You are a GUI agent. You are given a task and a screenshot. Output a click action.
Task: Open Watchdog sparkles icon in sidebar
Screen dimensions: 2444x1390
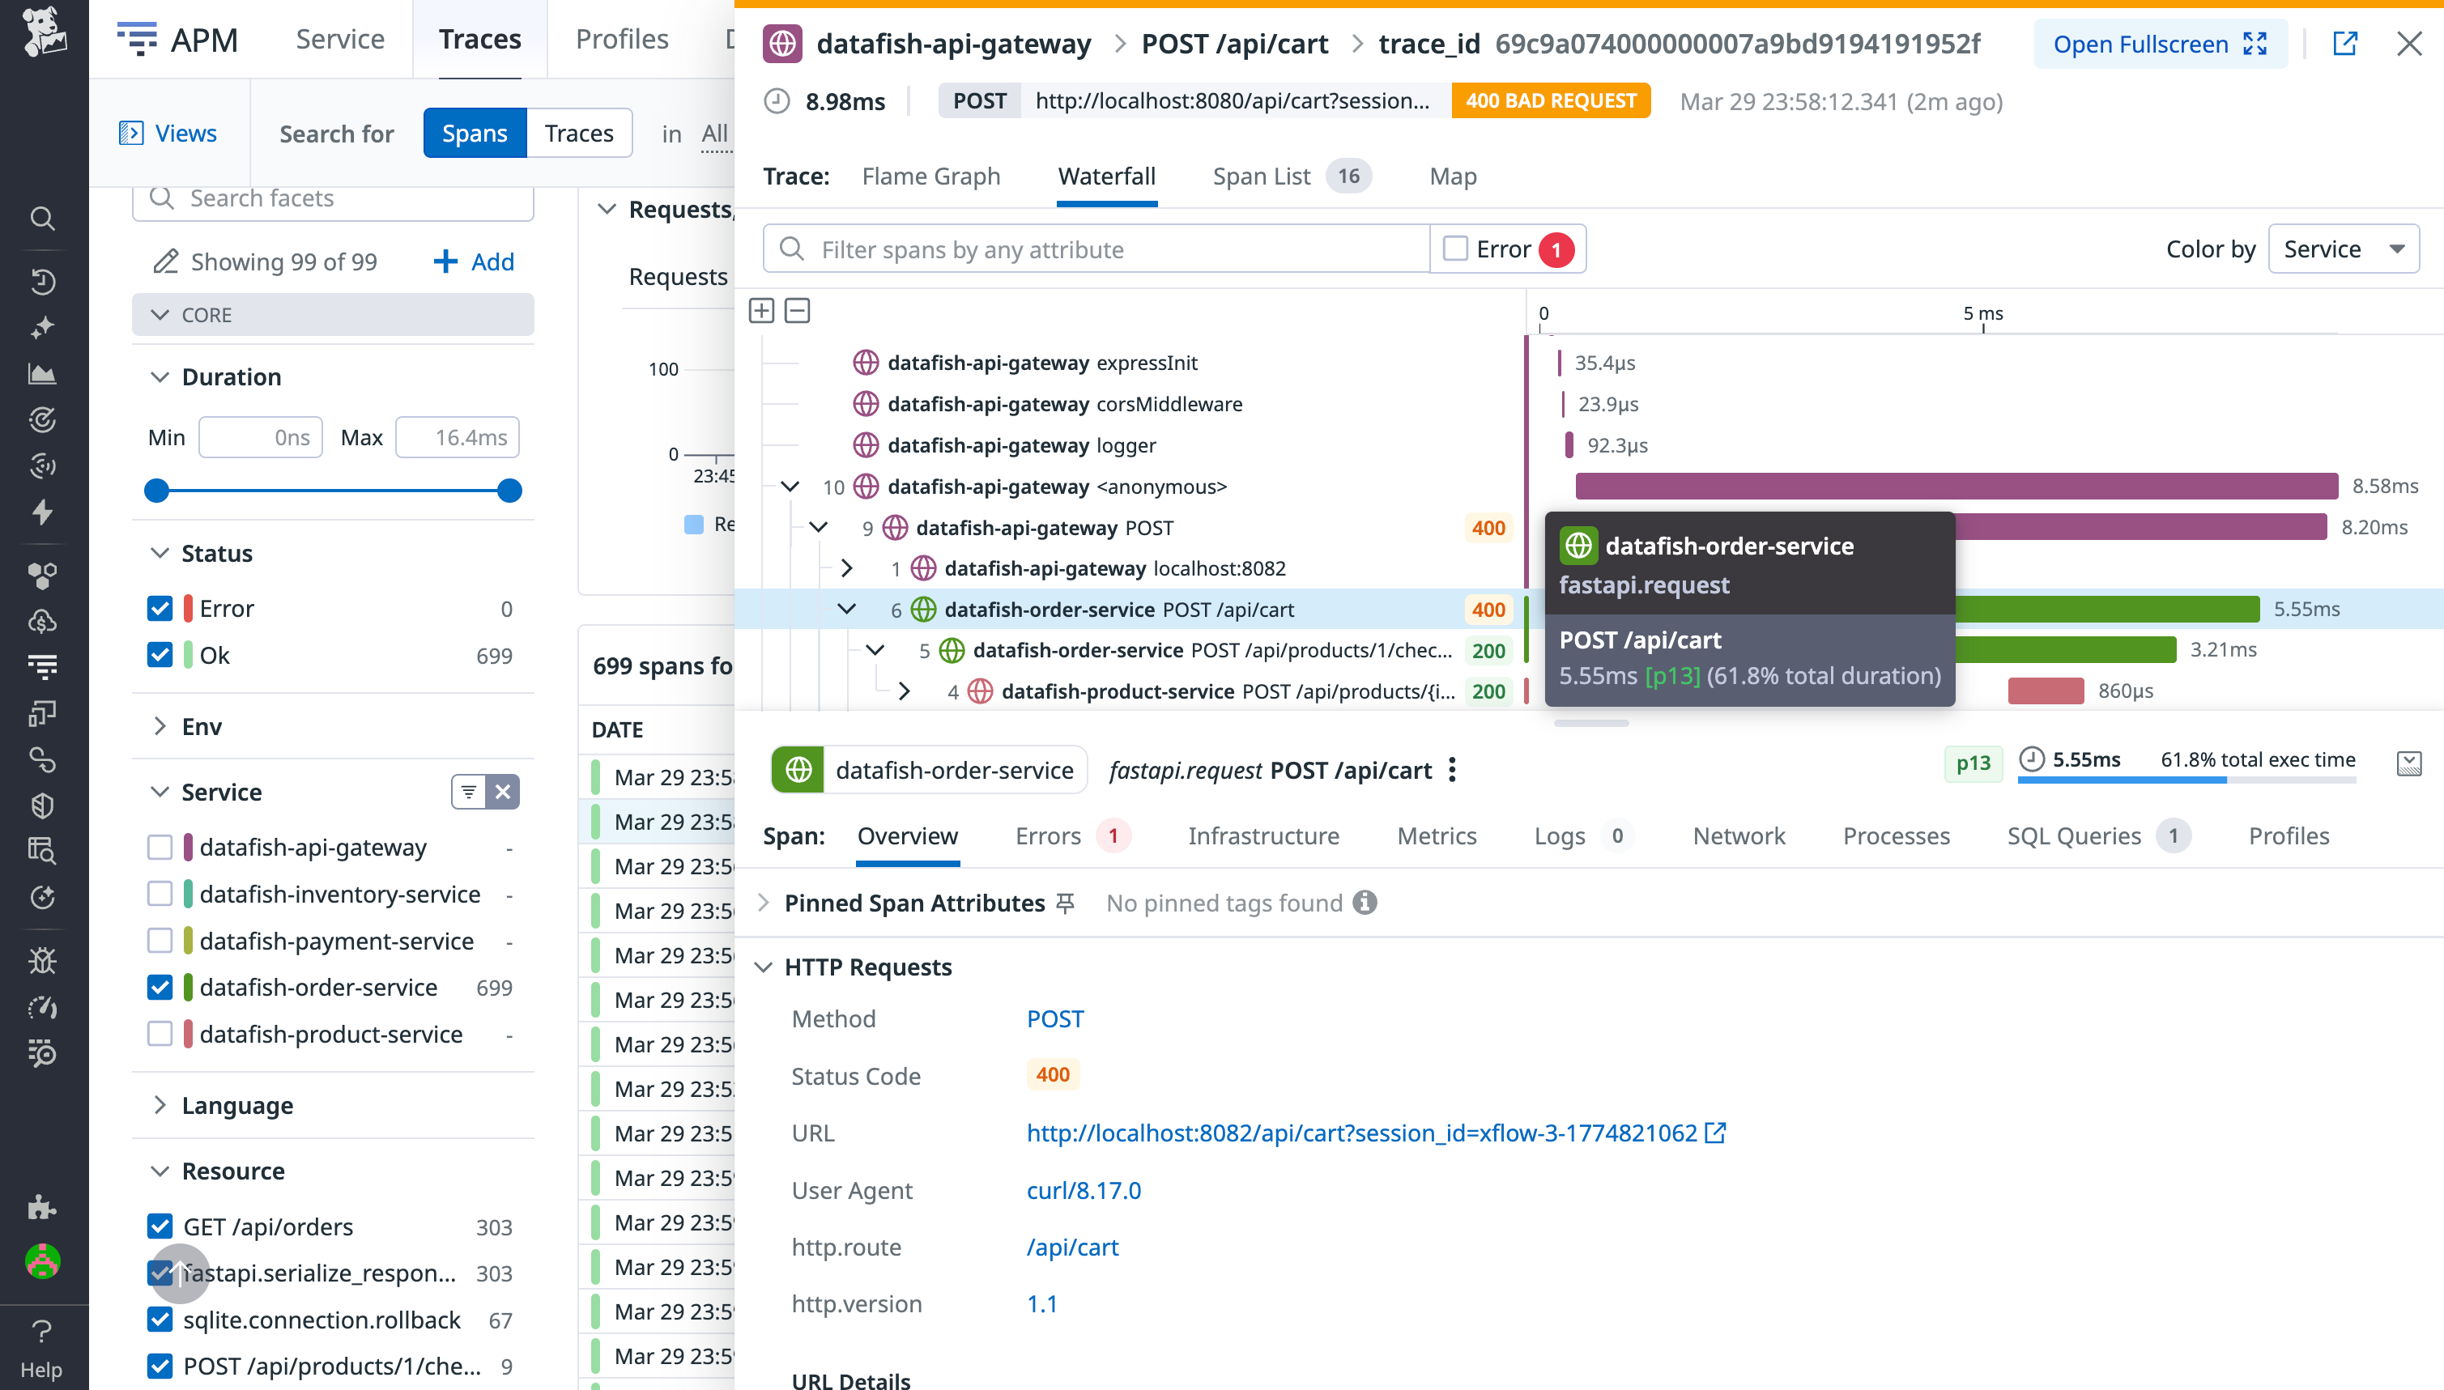42,326
